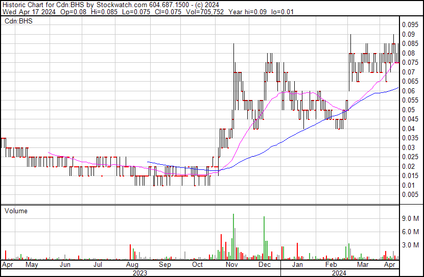Image resolution: width=424 pixels, height=277 pixels.
Task: Click the 'Cdn:BHS' label inside the chart
Action: (x=18, y=21)
